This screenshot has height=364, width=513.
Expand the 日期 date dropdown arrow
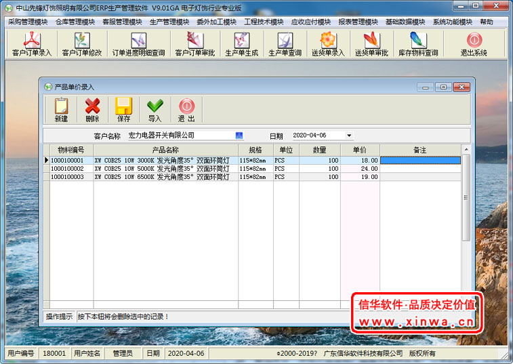tap(349, 136)
